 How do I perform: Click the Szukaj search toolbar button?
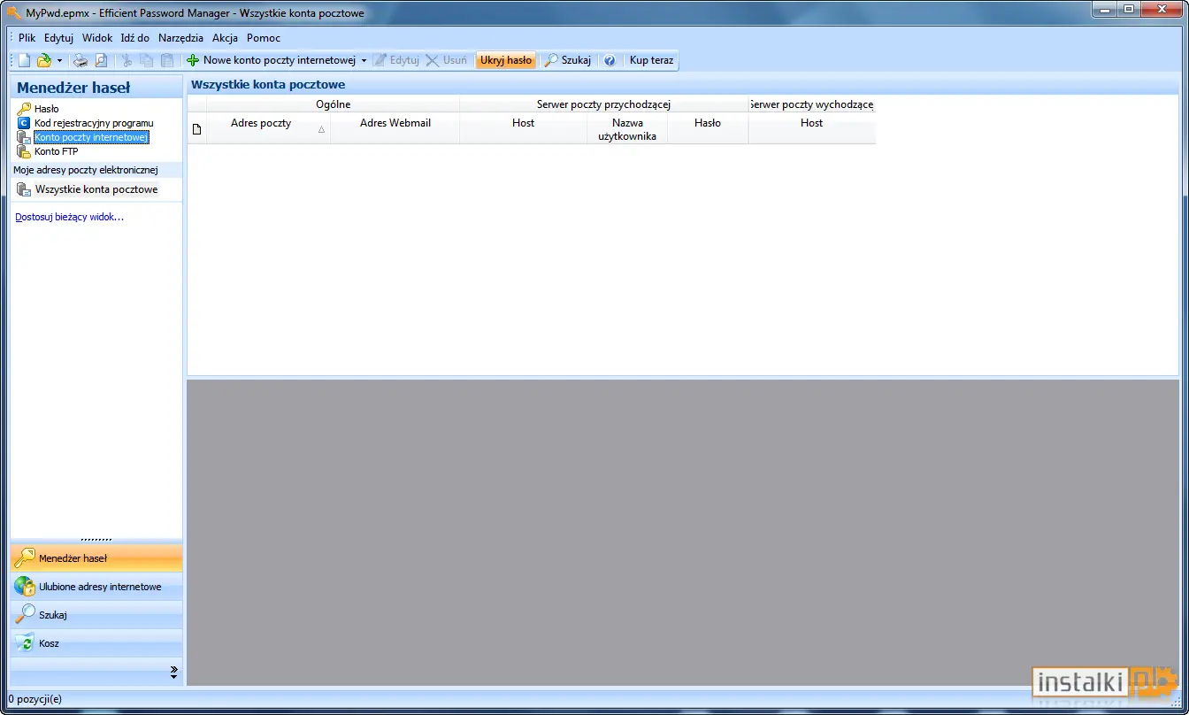pos(568,60)
